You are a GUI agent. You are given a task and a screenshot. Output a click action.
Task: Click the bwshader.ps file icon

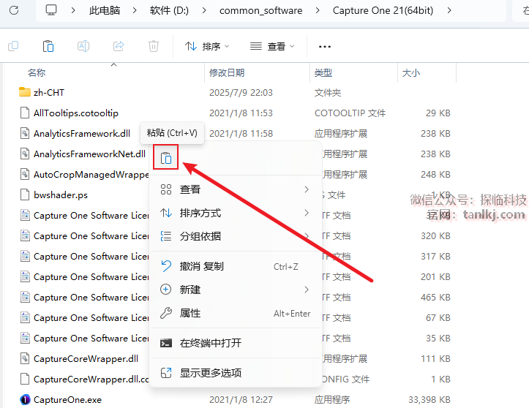[25, 194]
